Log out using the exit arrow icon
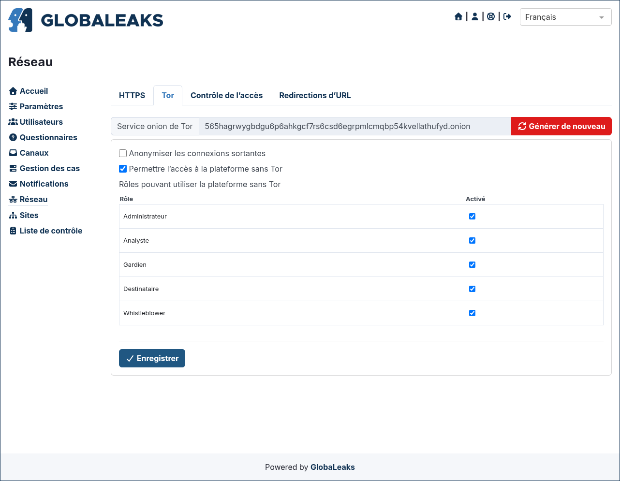 507,17
